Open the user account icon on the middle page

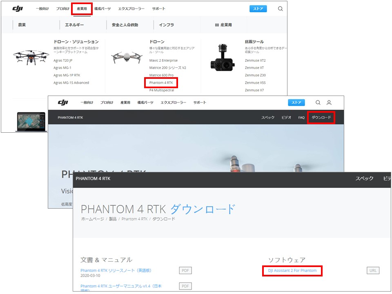(x=329, y=102)
